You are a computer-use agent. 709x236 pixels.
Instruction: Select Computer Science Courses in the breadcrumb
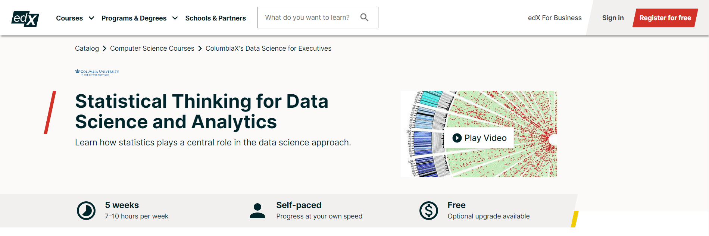pyautogui.click(x=152, y=48)
